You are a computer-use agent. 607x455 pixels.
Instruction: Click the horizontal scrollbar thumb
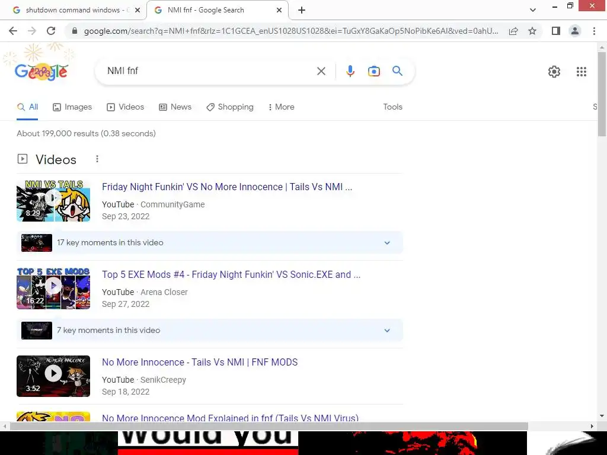click(269, 426)
